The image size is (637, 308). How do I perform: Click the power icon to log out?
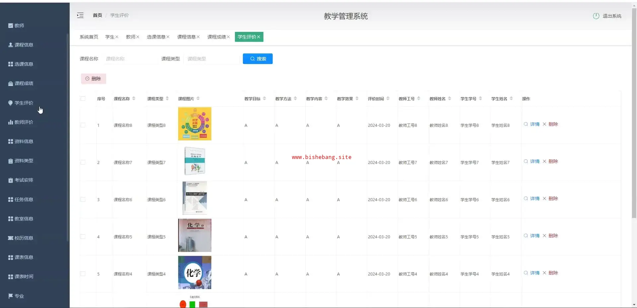(596, 16)
